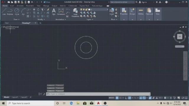Open the Groups panel button
The width and height of the screenshot is (189, 106).
(132, 14)
